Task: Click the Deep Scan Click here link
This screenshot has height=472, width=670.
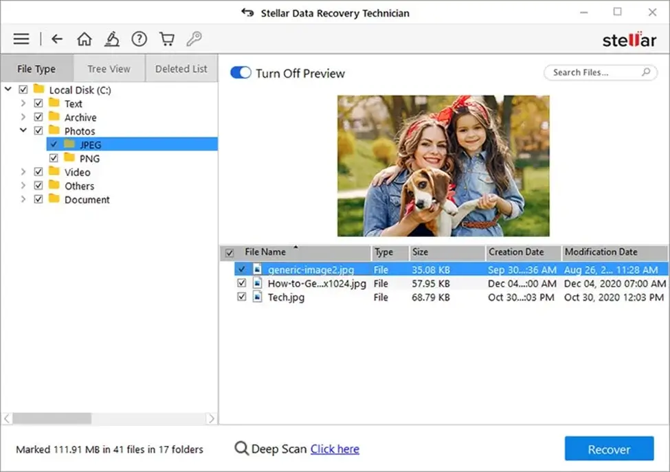Action: tap(335, 449)
